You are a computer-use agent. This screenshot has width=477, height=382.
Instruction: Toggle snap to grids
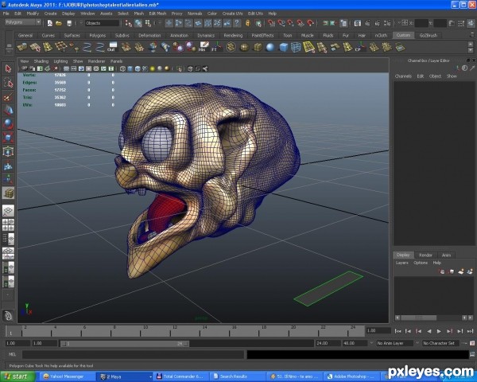pyautogui.click(x=271, y=23)
